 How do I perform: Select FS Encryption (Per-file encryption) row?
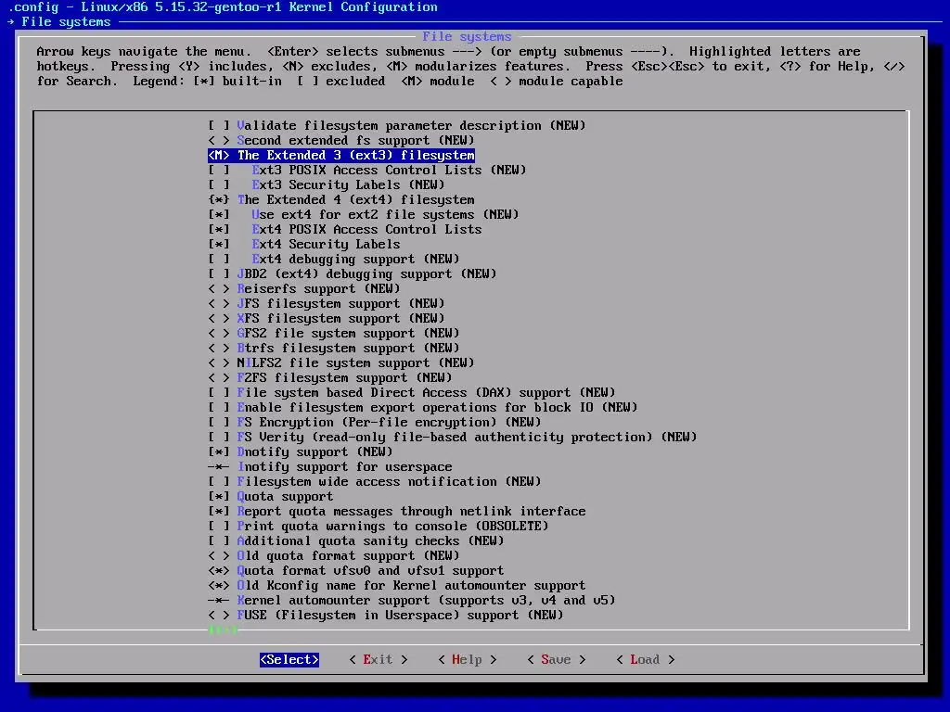(x=375, y=422)
